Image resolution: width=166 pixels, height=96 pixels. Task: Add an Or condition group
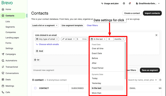tap(37, 60)
